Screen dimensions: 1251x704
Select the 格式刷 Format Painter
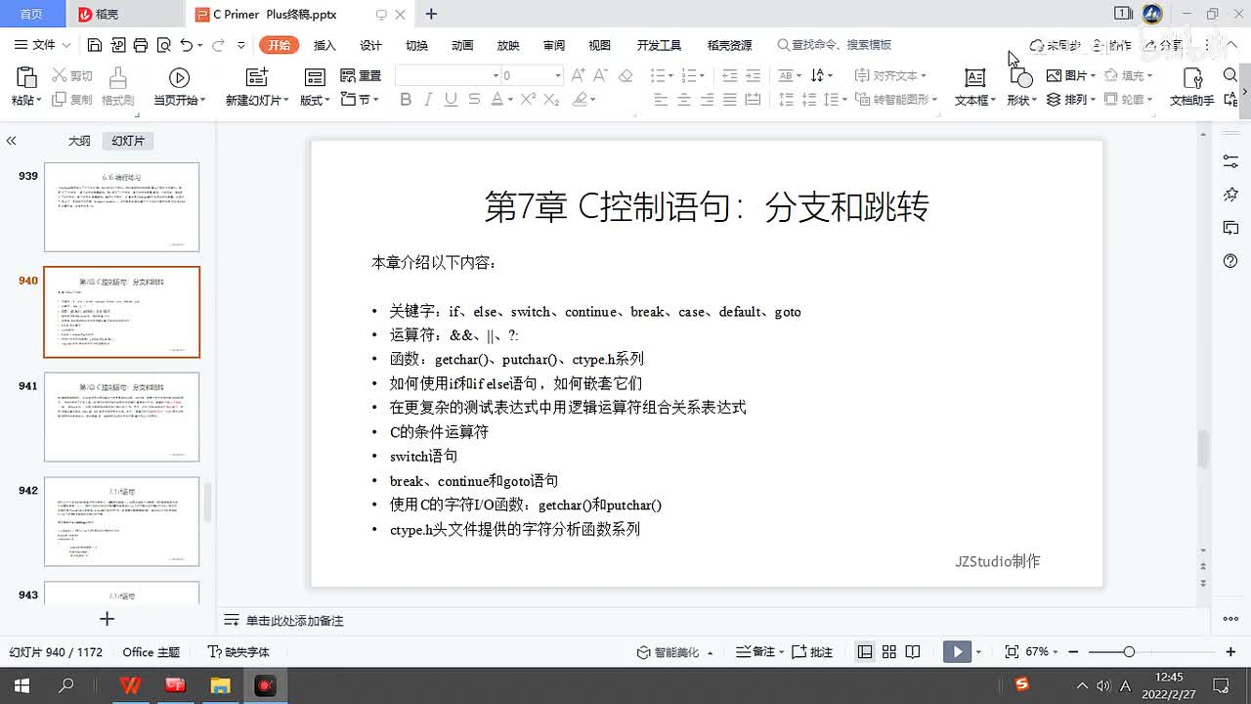click(x=117, y=86)
